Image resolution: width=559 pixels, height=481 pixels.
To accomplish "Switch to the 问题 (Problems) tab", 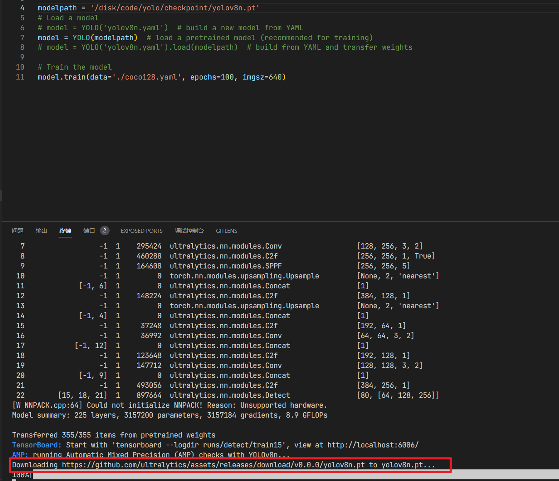I will click(x=17, y=231).
